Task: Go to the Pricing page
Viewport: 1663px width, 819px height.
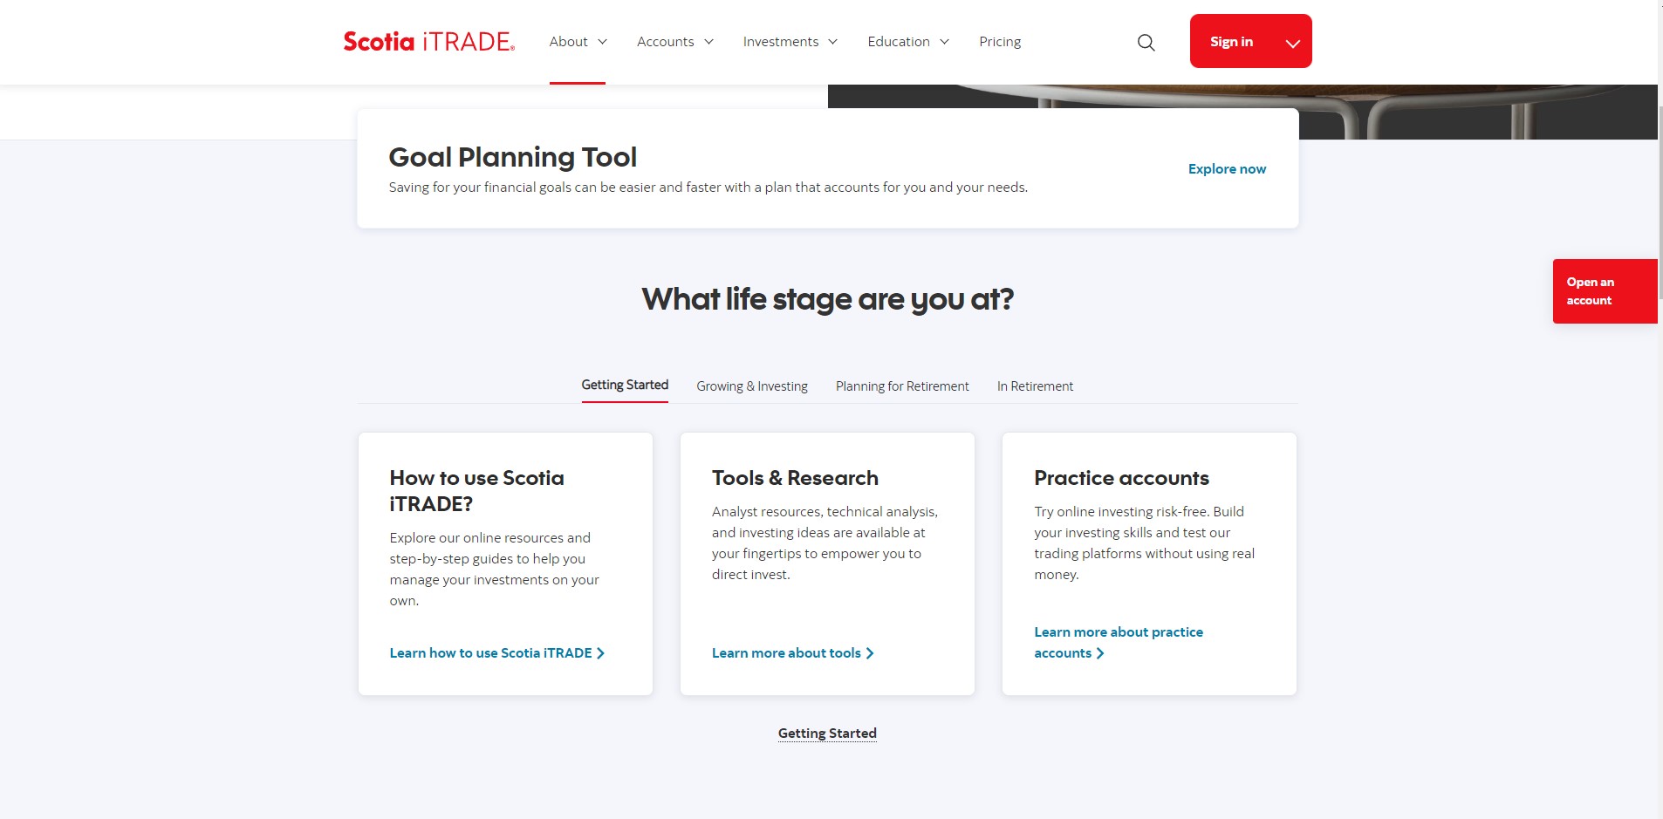Action: click(x=1000, y=42)
